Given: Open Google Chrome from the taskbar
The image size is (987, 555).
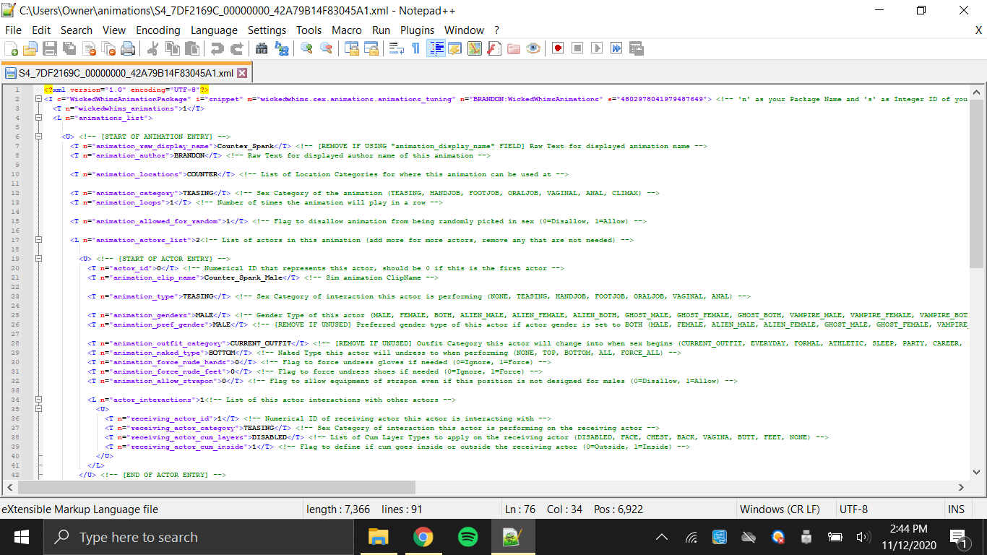Looking at the screenshot, I should tap(423, 537).
